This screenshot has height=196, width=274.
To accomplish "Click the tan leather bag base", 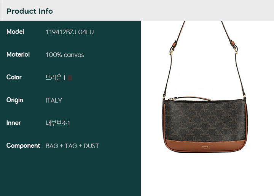I will pos(205,145).
